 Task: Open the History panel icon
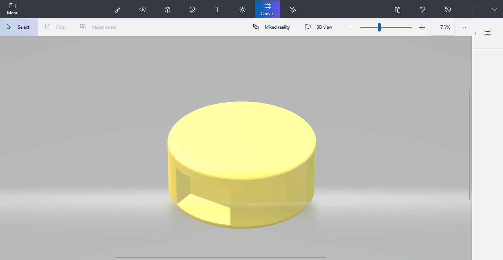[447, 9]
